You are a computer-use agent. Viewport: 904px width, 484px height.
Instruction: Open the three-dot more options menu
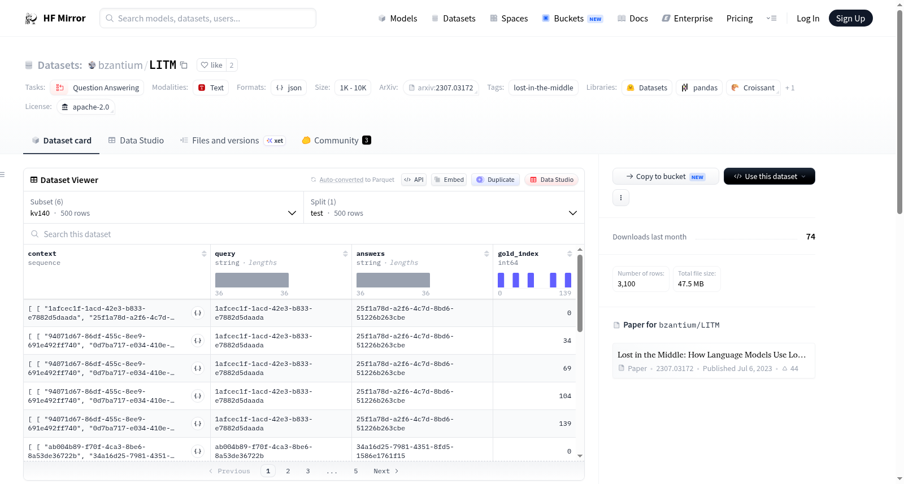pos(621,198)
